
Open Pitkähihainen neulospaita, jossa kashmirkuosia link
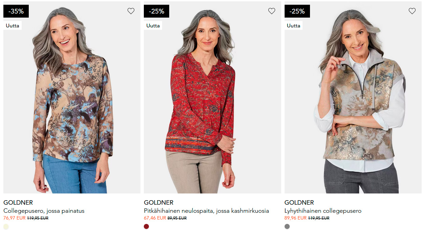[x=206, y=211]
